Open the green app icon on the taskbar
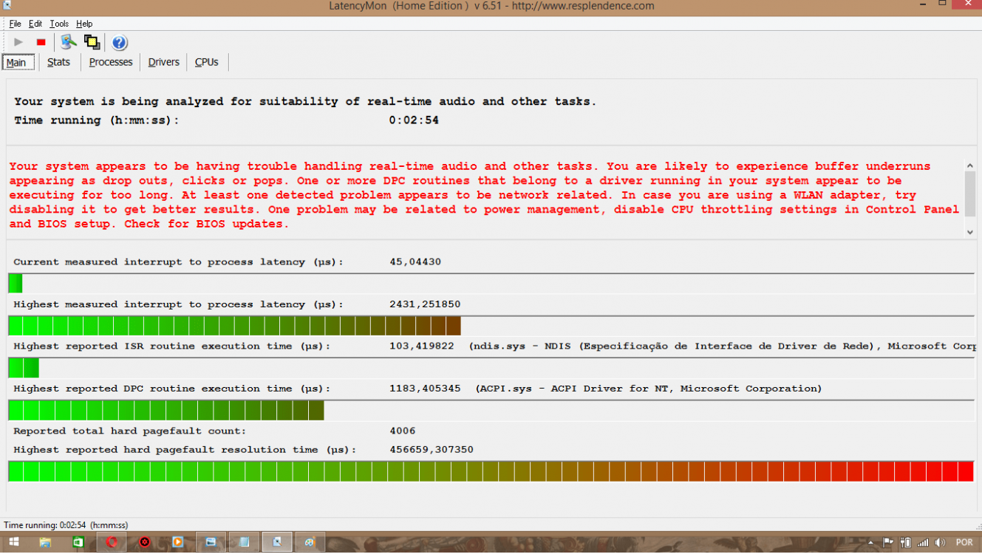The width and height of the screenshot is (982, 554). click(x=78, y=542)
